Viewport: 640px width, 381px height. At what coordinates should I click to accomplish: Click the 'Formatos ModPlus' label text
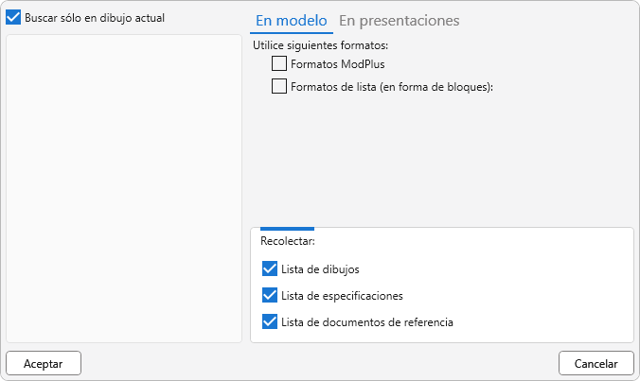click(338, 64)
